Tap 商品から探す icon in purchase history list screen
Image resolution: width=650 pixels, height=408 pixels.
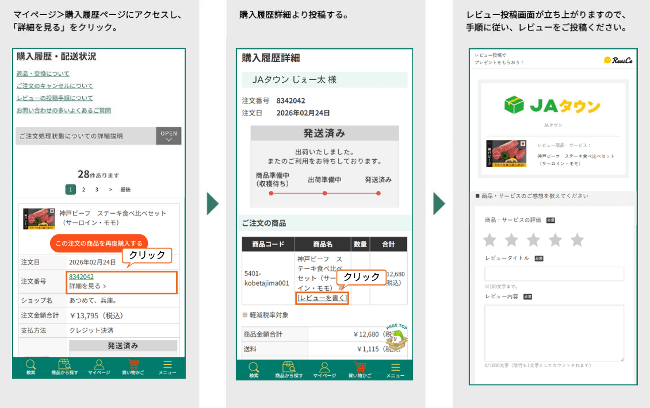64,367
